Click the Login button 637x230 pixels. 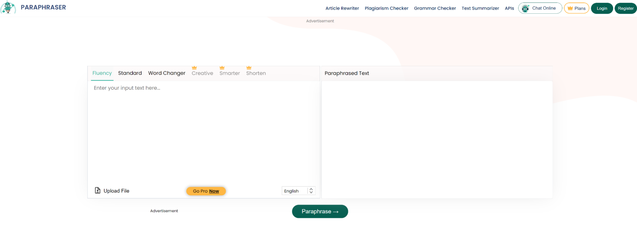602,8
